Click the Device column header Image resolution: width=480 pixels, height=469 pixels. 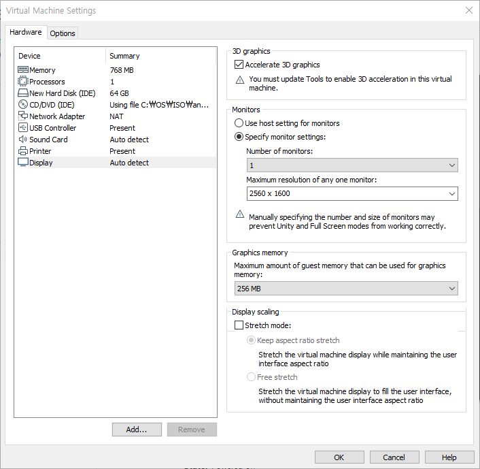click(x=29, y=56)
